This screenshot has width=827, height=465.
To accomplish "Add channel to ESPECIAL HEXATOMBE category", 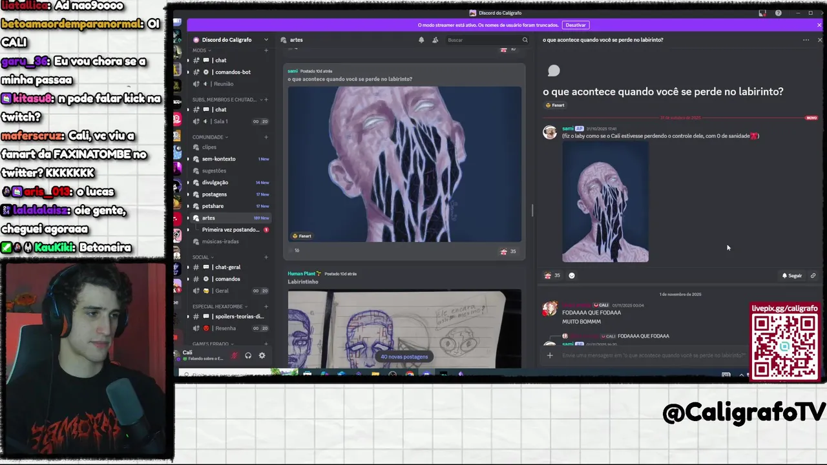I will [x=266, y=306].
